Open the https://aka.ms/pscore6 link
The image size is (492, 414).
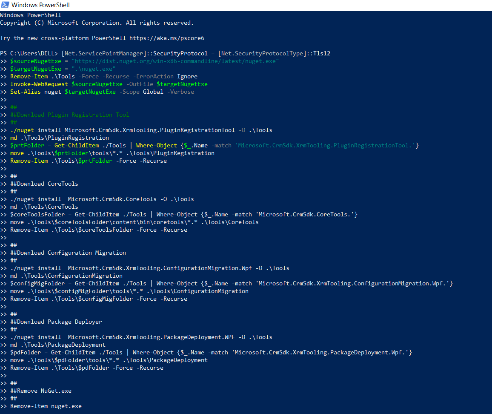pyautogui.click(x=166, y=38)
